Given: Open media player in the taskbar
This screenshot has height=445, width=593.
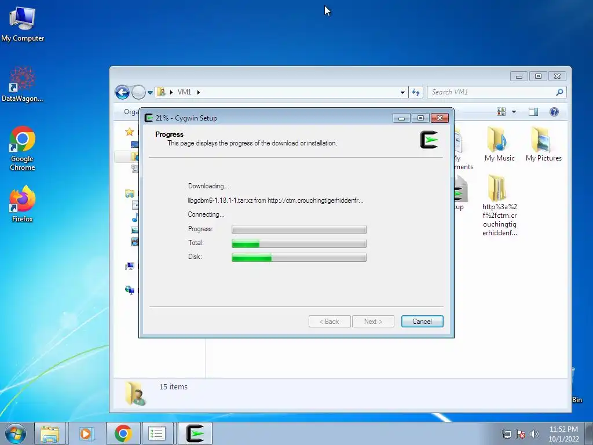Looking at the screenshot, I should point(86,433).
